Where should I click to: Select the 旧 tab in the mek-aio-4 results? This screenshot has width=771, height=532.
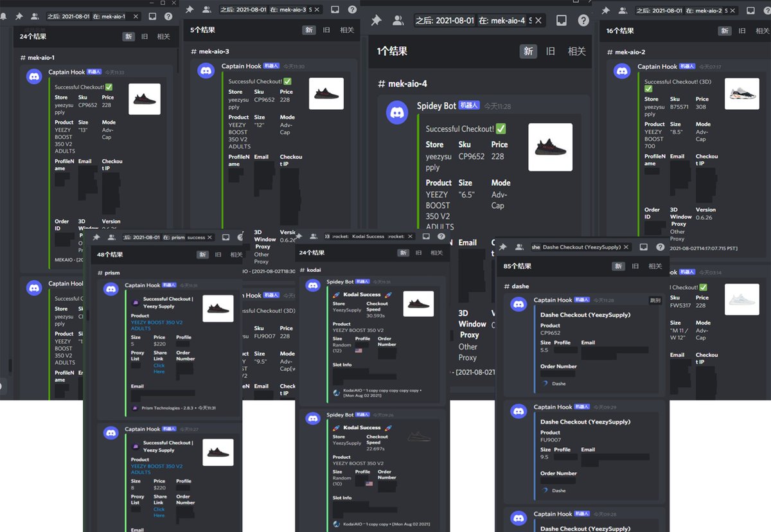click(551, 51)
